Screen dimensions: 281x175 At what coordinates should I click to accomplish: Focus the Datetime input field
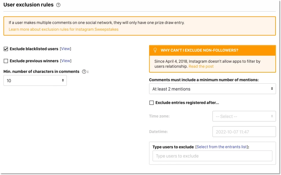pyautogui.click(x=244, y=132)
